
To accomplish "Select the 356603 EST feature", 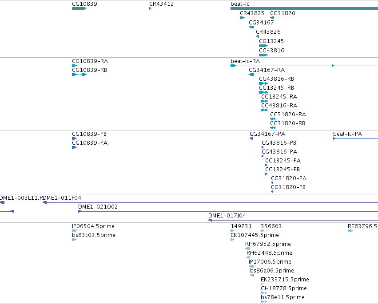I will point(262,231).
